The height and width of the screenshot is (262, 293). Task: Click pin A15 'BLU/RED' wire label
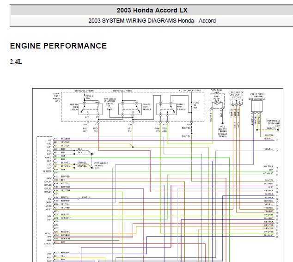[65, 187]
